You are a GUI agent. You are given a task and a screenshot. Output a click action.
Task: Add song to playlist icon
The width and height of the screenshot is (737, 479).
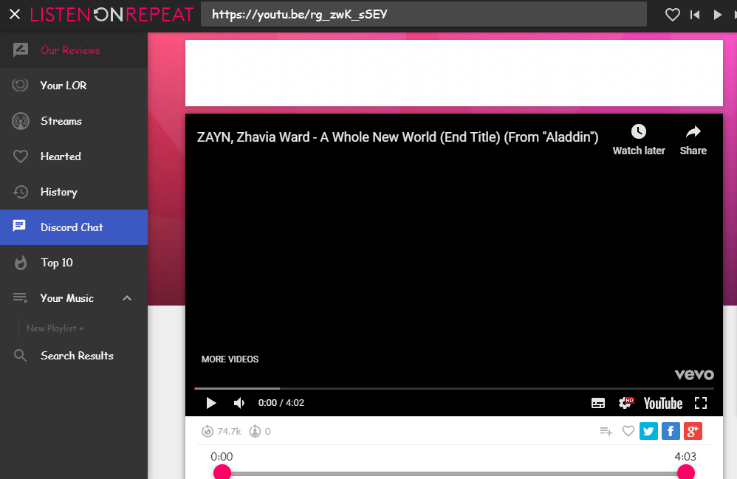(606, 431)
